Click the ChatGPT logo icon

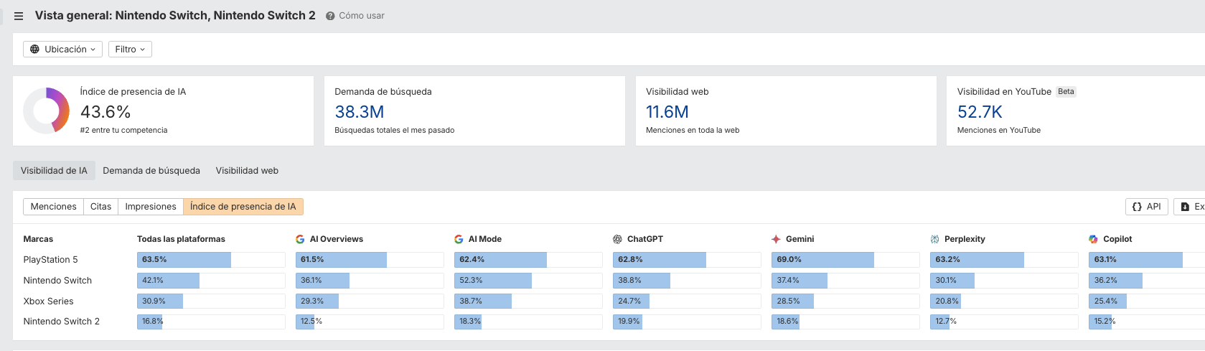tap(617, 239)
